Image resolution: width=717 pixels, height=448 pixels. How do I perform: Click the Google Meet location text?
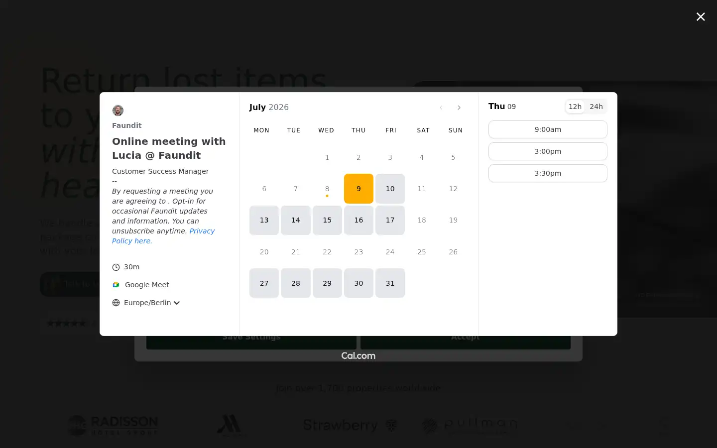tap(147, 285)
